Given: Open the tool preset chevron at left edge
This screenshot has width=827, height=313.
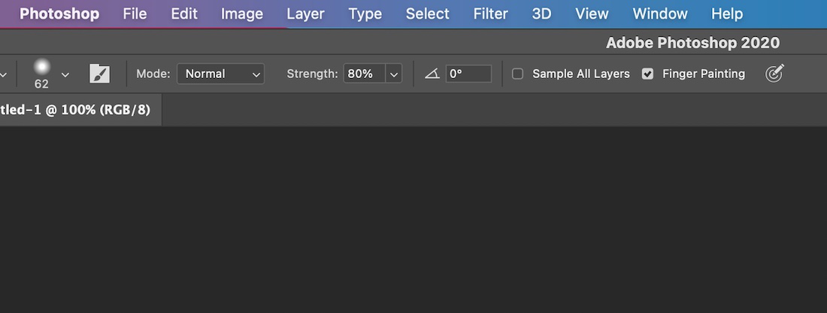Looking at the screenshot, I should coord(3,74).
